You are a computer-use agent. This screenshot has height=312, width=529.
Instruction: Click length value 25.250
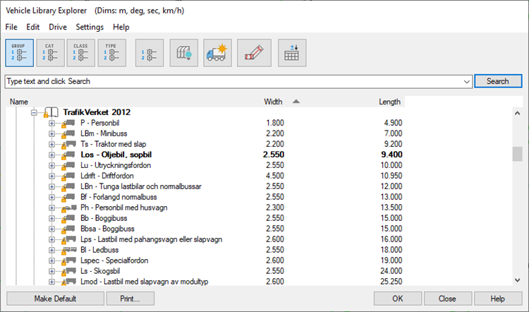[x=391, y=282]
